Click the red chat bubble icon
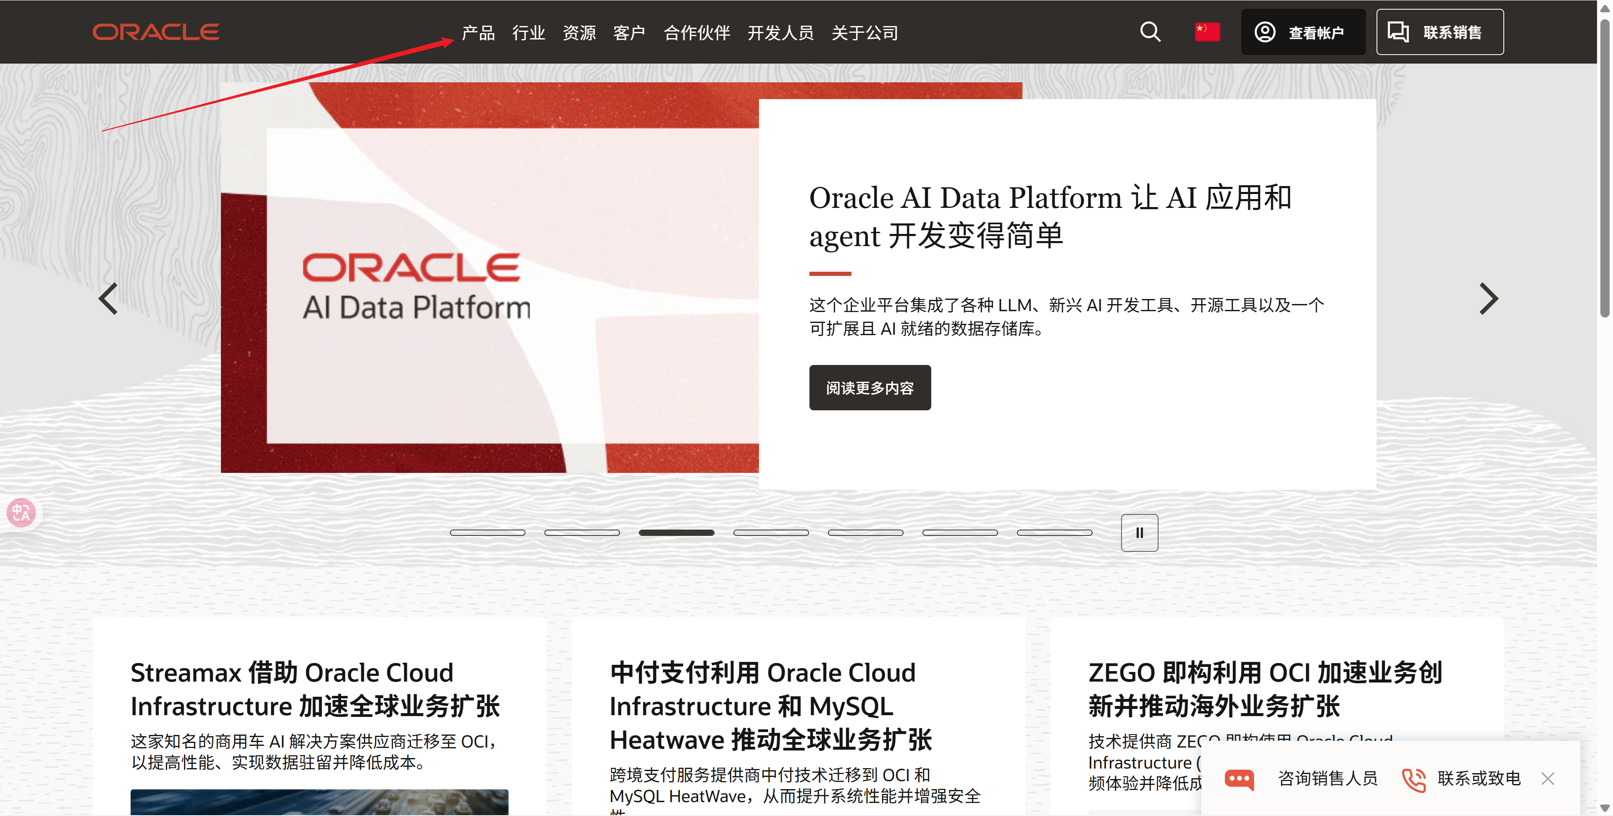The width and height of the screenshot is (1613, 816). [1239, 779]
